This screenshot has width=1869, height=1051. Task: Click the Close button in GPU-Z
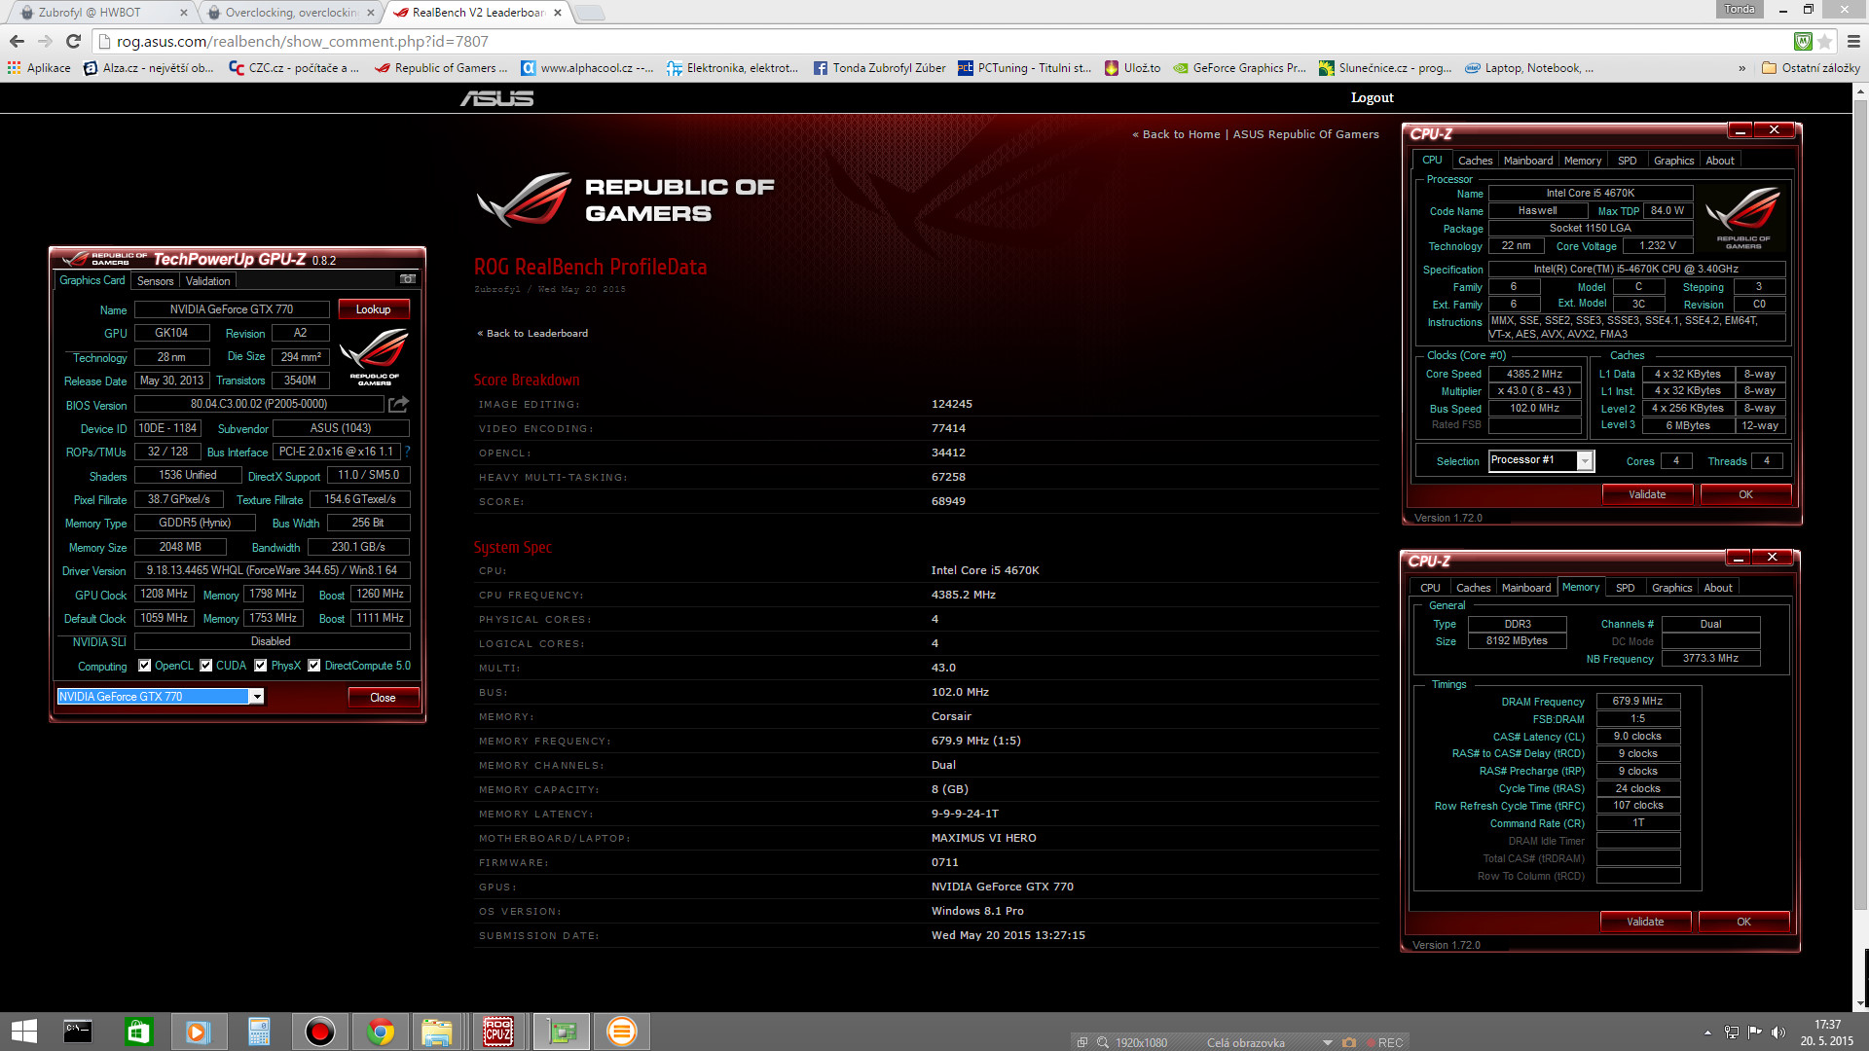click(x=384, y=698)
